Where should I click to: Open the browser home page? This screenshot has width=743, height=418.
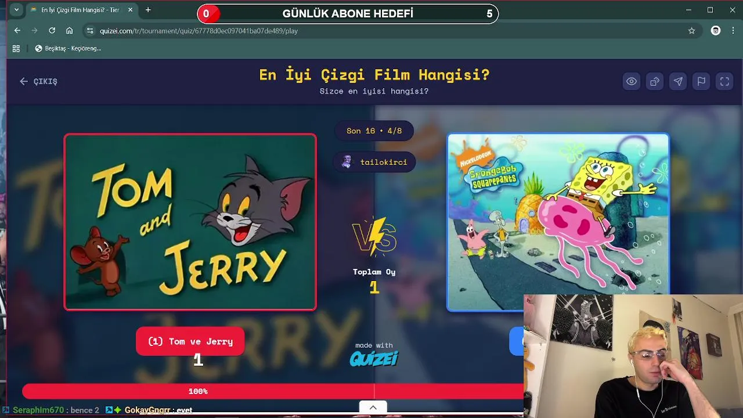(69, 31)
